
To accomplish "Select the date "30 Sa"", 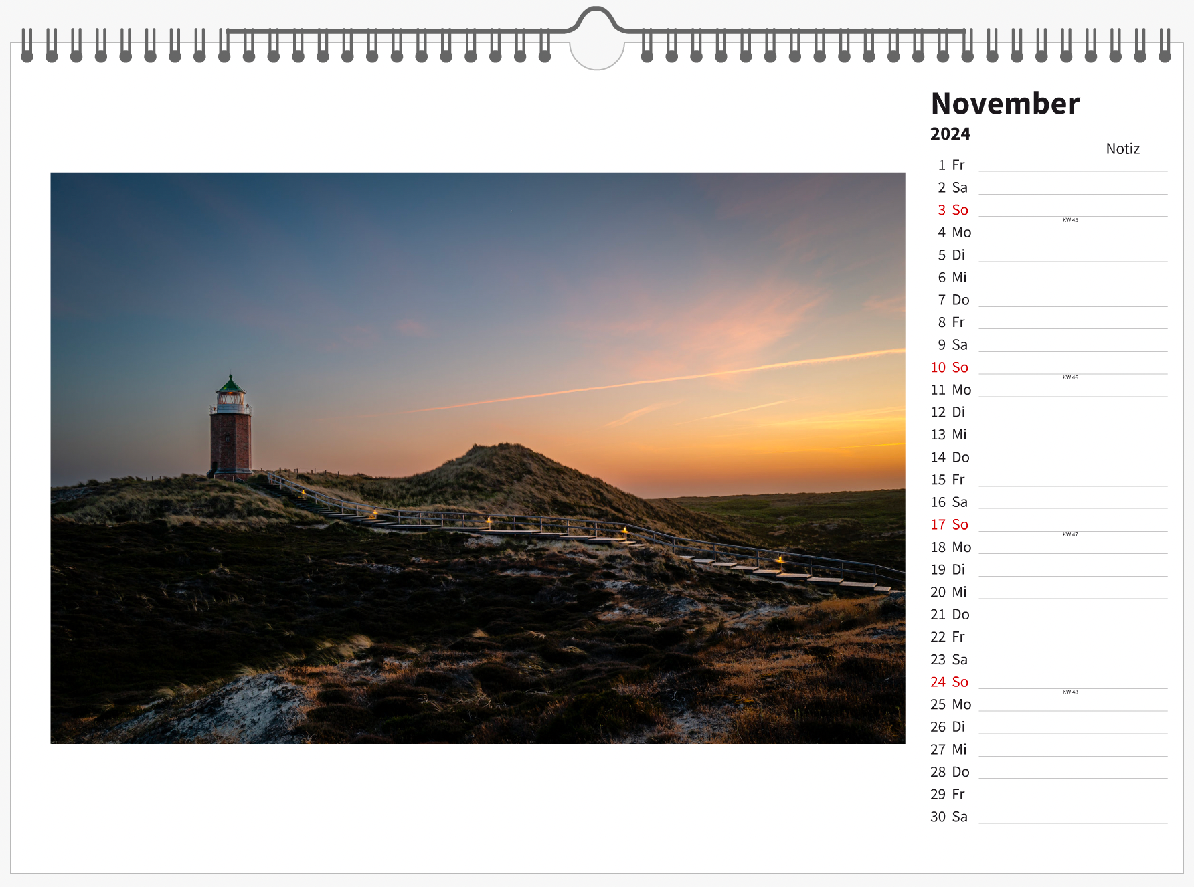I will pos(949,817).
